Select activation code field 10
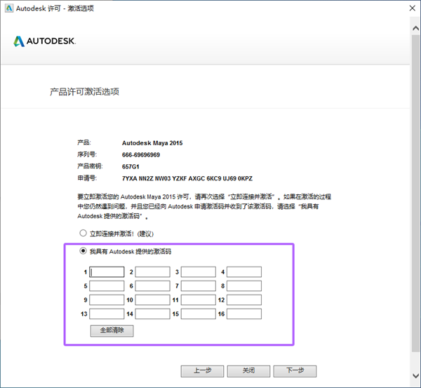This screenshot has width=421, height=388. tap(152, 300)
